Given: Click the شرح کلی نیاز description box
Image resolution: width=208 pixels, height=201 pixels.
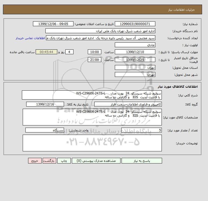Looking at the screenshot, I should pyautogui.click(x=92, y=95).
